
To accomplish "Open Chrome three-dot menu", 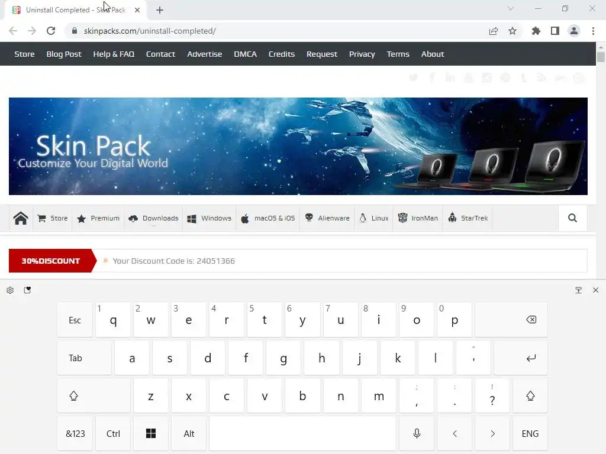I will point(593,31).
